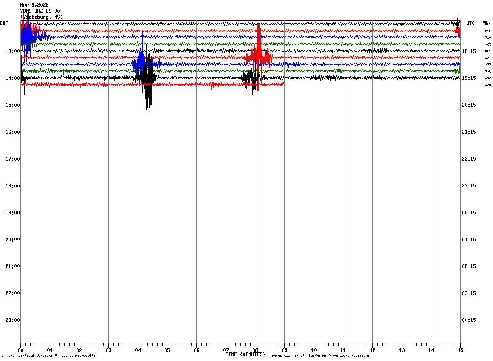
Task: Click the '22:15' UTC time label
Action: tap(469, 159)
